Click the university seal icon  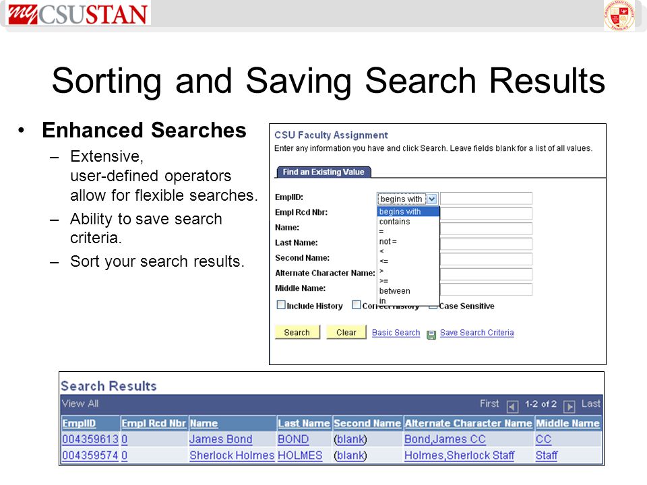[x=619, y=15]
